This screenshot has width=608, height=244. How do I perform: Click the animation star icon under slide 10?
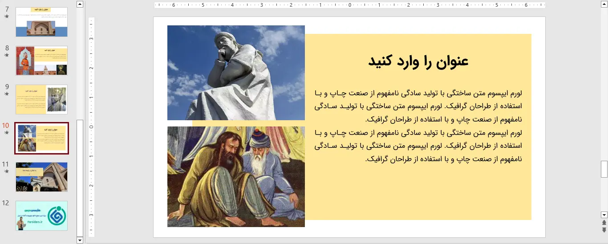click(6, 133)
